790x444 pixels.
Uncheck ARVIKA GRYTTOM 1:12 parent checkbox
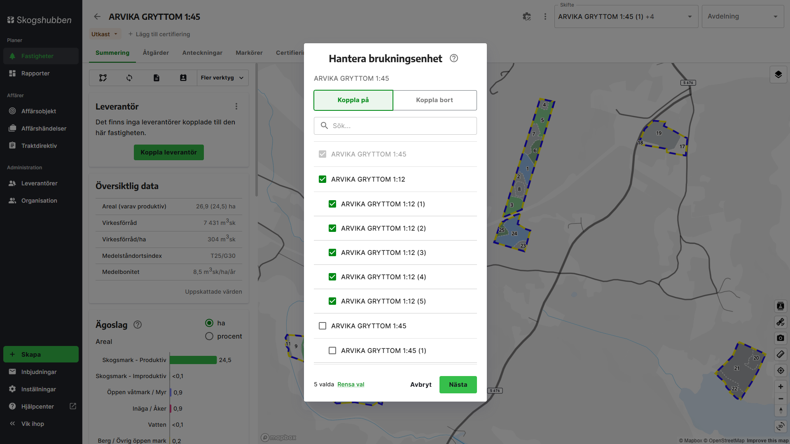pos(323,180)
